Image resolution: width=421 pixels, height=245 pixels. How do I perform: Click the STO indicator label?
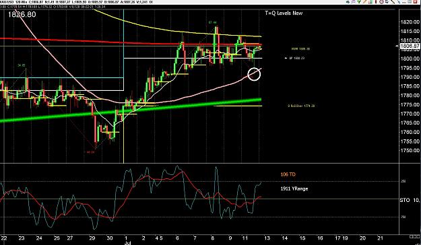[x=405, y=200]
